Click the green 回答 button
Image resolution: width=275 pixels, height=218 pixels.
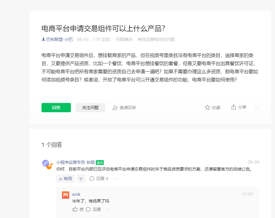(x=56, y=107)
